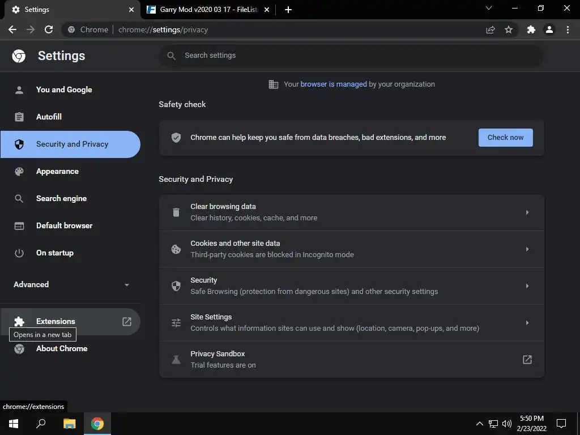The height and width of the screenshot is (435, 580).
Task: Show hidden system tray icons
Action: pos(479,424)
